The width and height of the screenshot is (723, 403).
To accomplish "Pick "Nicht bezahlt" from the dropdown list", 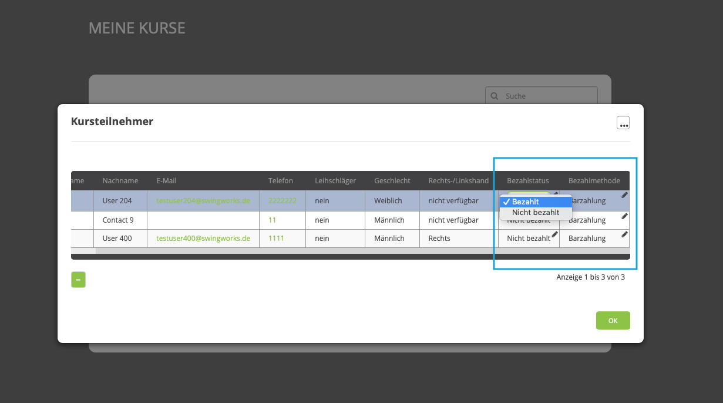I will click(x=535, y=212).
